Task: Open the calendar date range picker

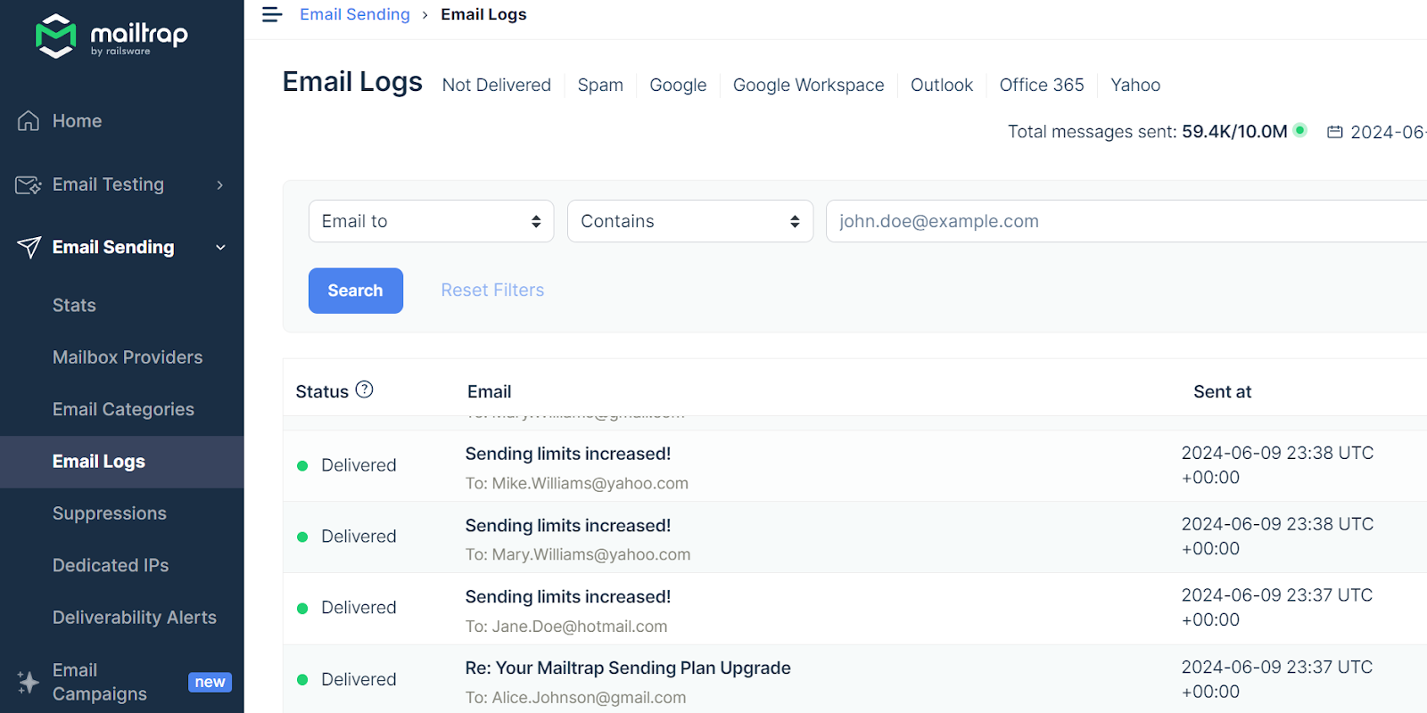Action: click(x=1335, y=132)
